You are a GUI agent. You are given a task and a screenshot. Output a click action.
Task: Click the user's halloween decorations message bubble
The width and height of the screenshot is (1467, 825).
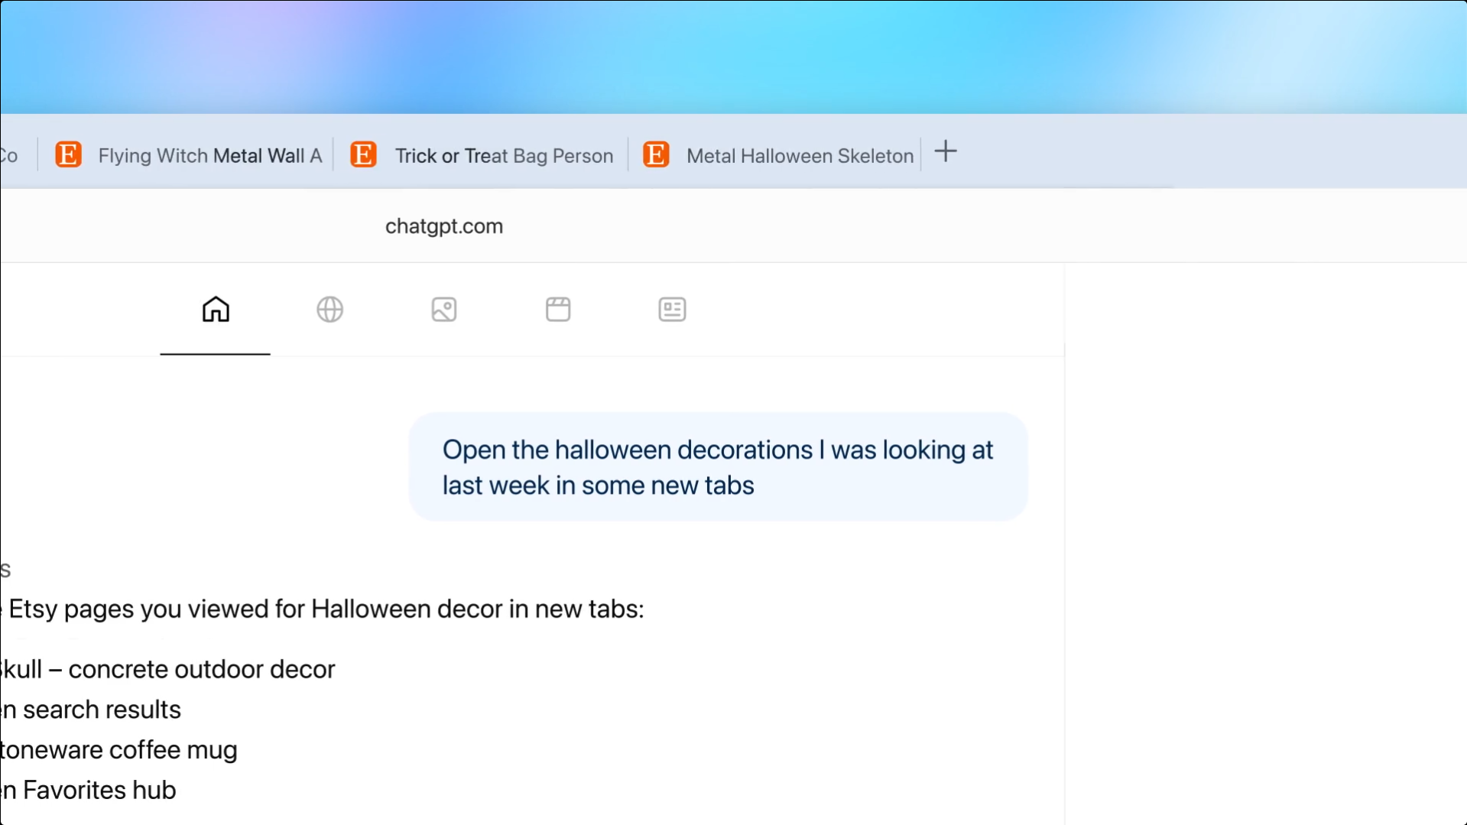717,467
